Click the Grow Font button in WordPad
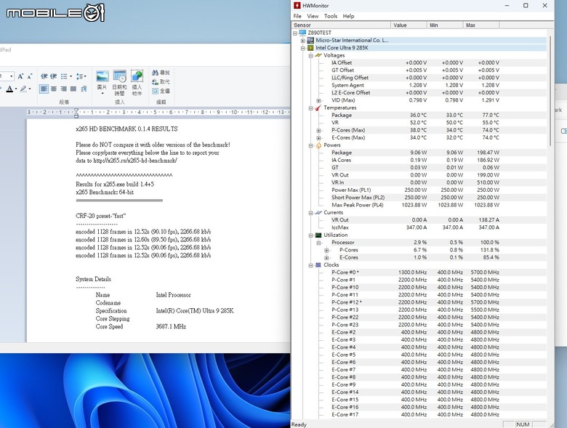 tap(20, 76)
